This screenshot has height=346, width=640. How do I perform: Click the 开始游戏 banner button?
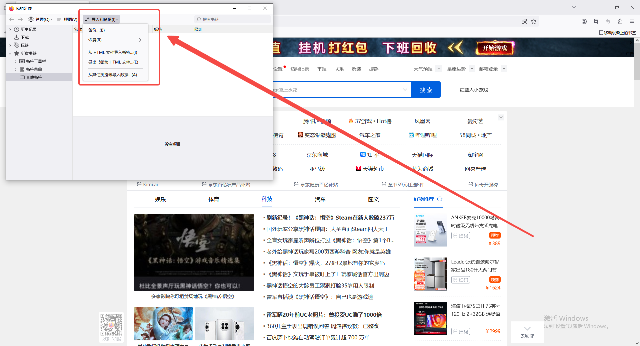[x=495, y=48]
